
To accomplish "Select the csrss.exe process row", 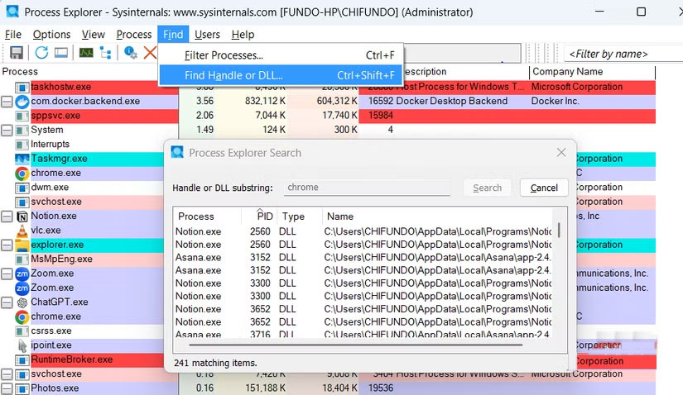I will 96,331.
